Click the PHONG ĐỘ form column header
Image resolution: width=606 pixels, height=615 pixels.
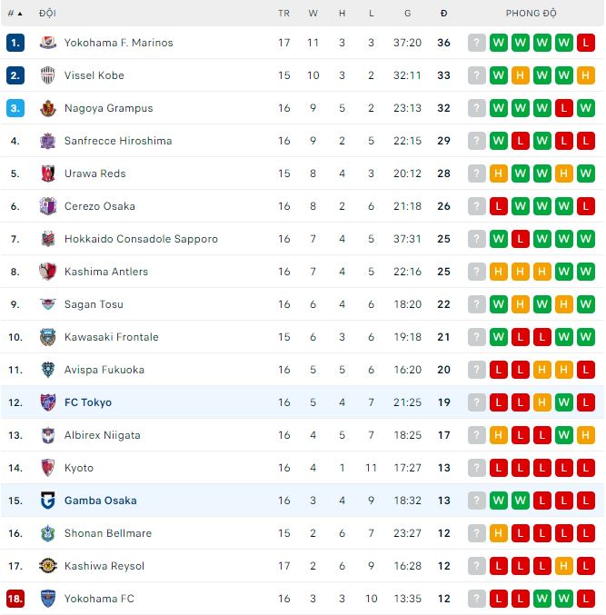click(531, 14)
